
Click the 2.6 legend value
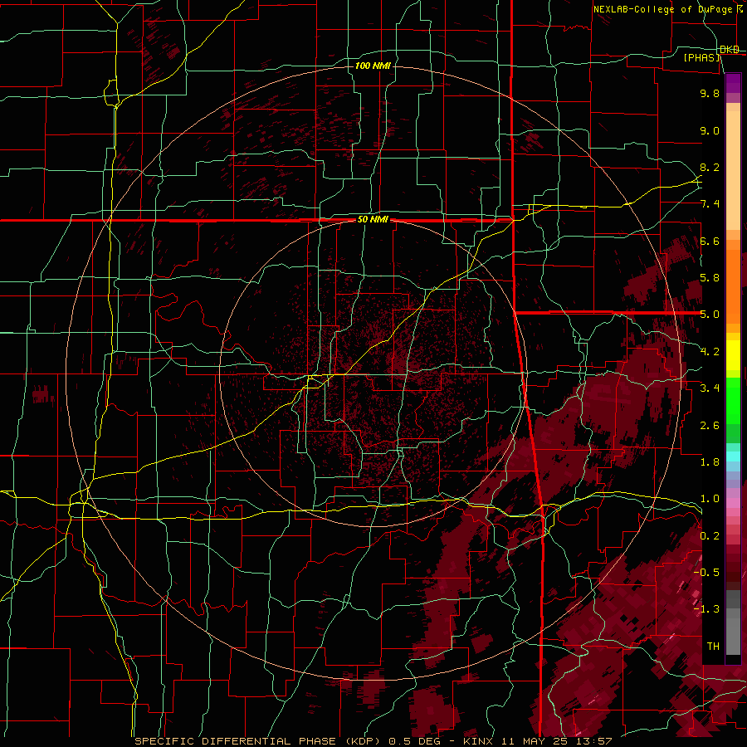710,426
